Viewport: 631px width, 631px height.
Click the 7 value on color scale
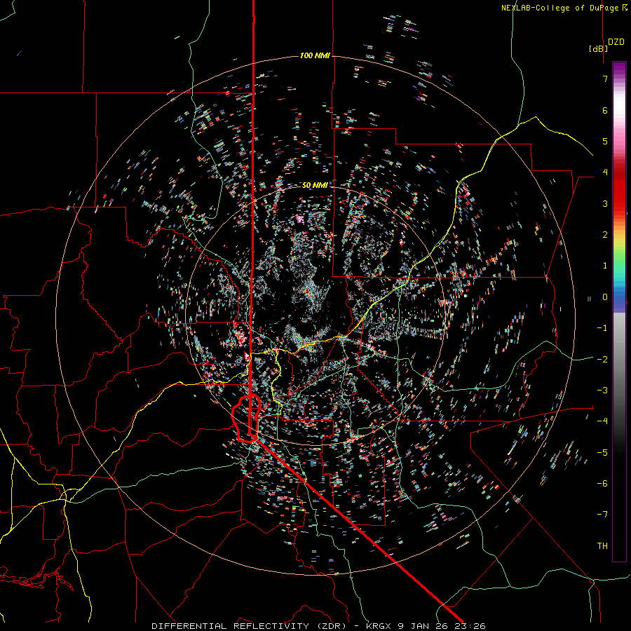605,79
